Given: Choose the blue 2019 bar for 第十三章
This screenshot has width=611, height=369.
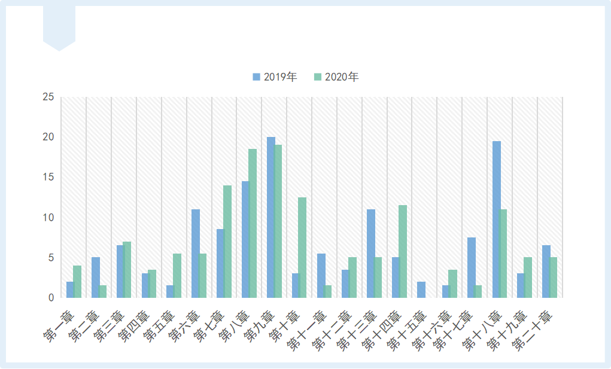Looking at the screenshot, I should coord(371,253).
